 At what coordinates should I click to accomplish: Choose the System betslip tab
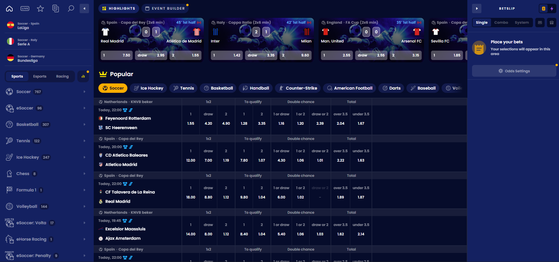[x=522, y=22]
